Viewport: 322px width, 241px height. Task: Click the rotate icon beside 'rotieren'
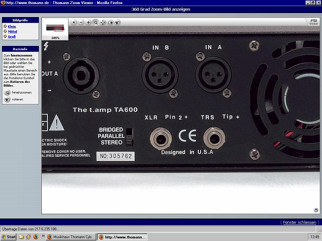coord(7,99)
